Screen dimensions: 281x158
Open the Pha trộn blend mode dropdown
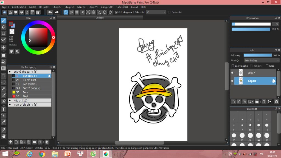[262, 61]
